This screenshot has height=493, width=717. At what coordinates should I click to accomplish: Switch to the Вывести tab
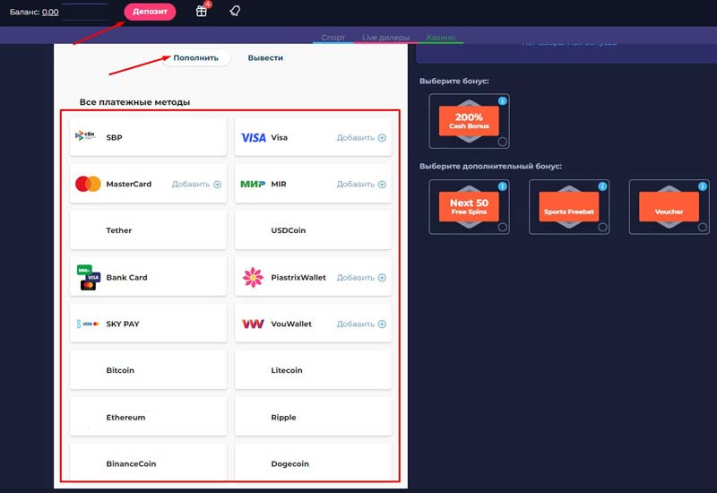(x=265, y=57)
